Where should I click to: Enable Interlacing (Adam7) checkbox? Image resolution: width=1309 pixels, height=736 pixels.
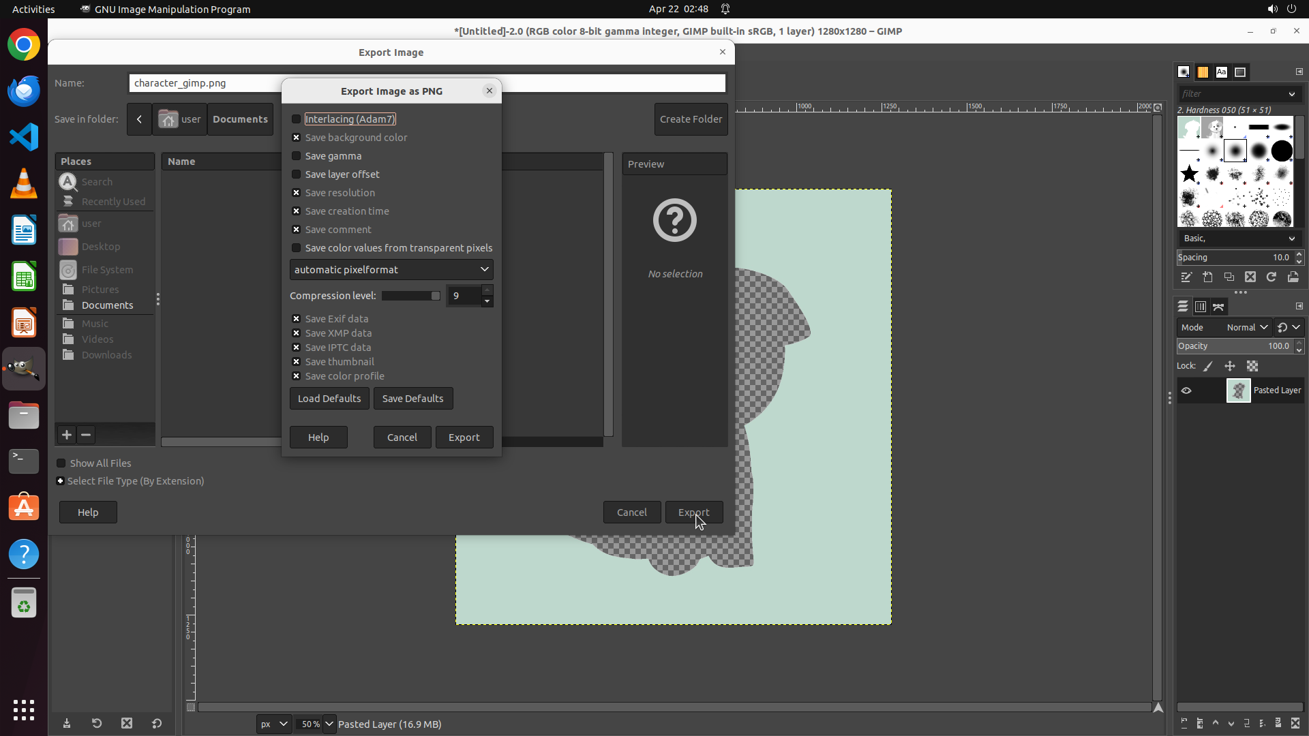coord(297,119)
